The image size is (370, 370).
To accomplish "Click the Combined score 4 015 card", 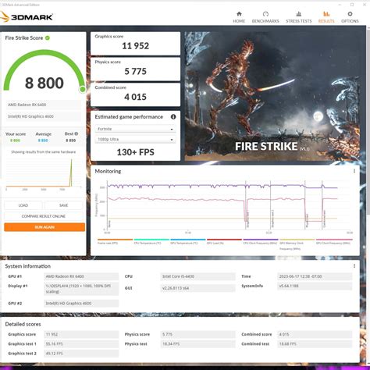I will (135, 94).
